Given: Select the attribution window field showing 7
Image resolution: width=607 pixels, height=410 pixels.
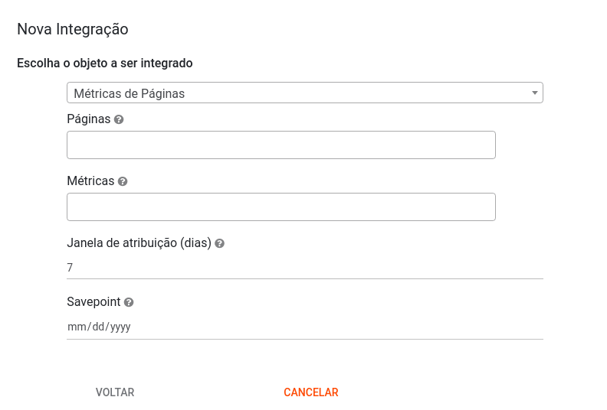Looking at the screenshot, I should coord(304,268).
